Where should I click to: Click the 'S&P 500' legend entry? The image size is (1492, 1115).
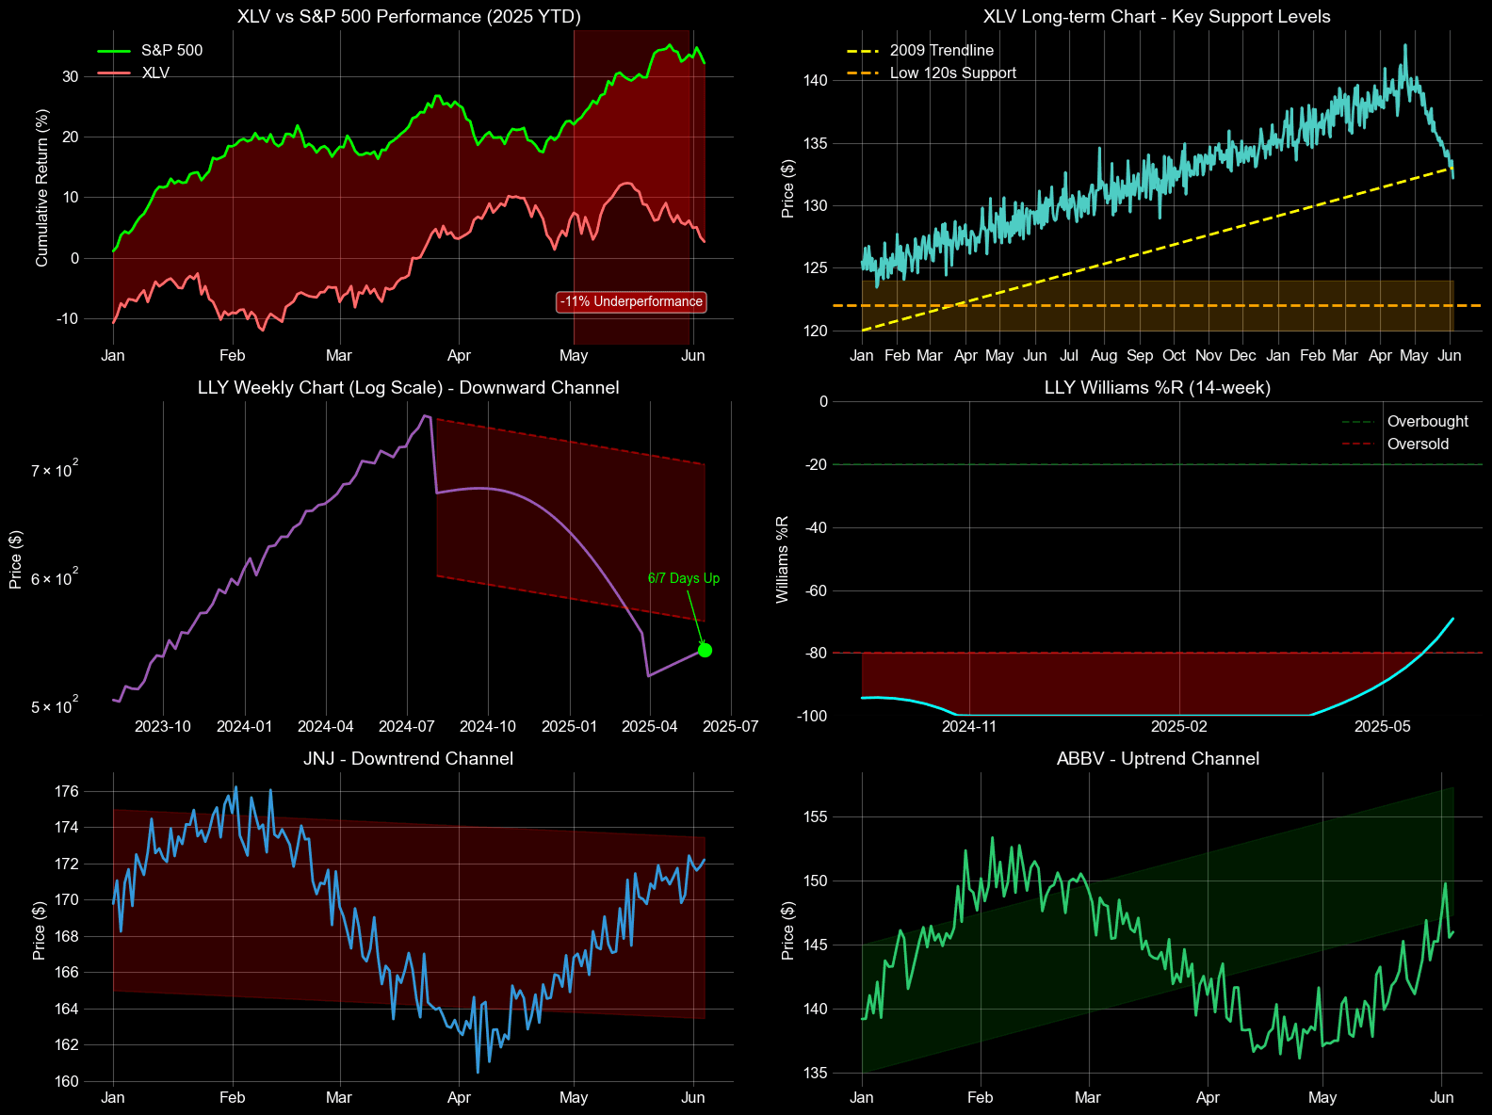(151, 51)
